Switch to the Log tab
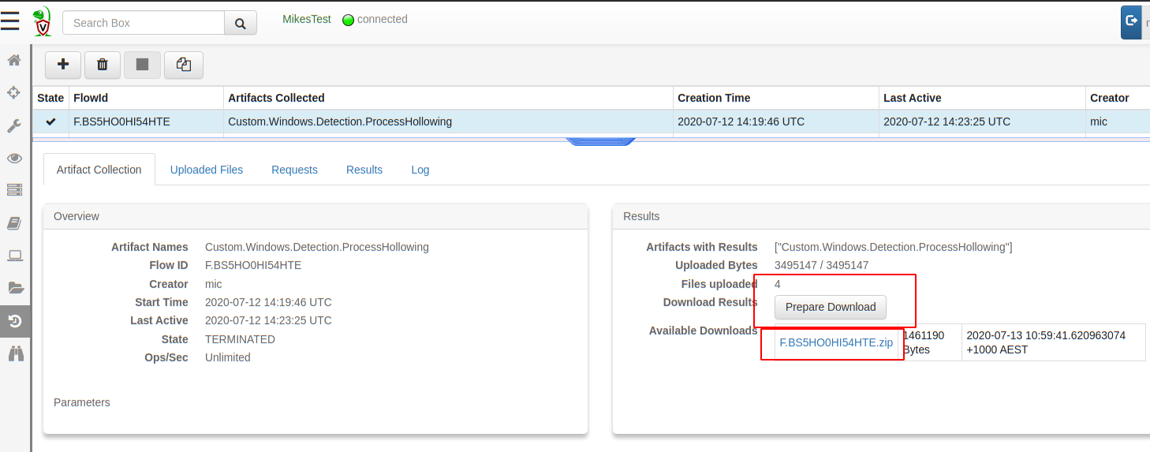The height and width of the screenshot is (452, 1150). (420, 170)
